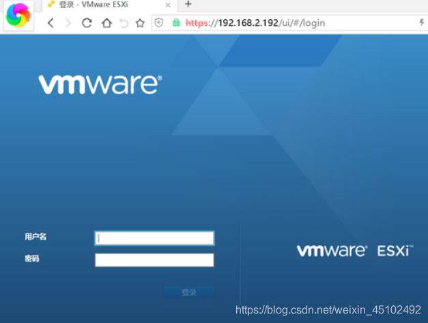The width and height of the screenshot is (428, 323).
Task: Click the 用户名 label
Action: click(x=35, y=236)
